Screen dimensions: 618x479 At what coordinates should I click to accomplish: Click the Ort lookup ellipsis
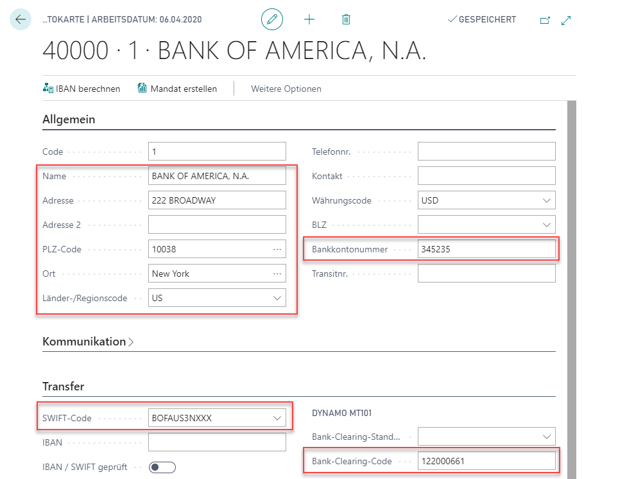point(277,274)
